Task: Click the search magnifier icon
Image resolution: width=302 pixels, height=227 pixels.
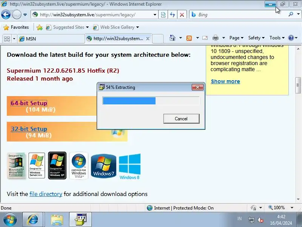Action: [x=291, y=14]
